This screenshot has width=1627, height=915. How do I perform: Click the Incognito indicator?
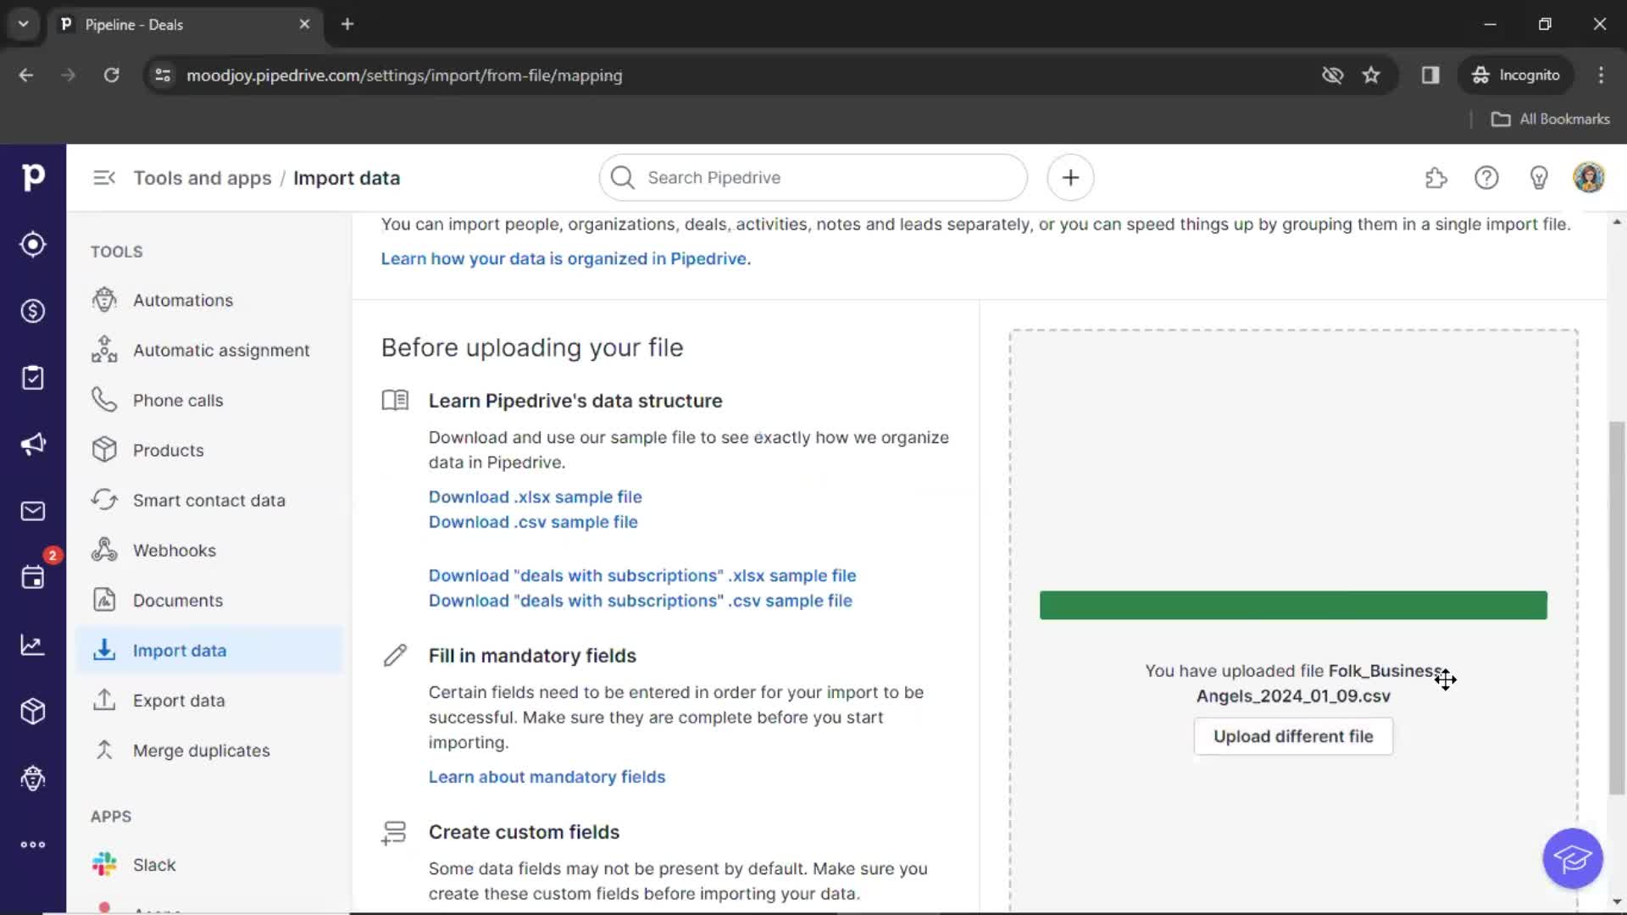click(x=1516, y=75)
